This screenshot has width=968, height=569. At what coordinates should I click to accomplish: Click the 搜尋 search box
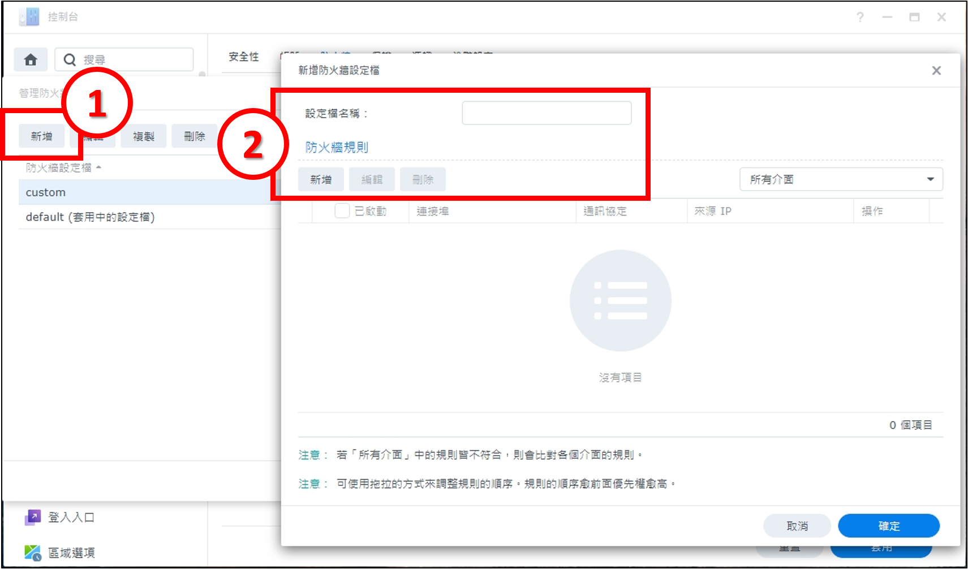tap(124, 59)
